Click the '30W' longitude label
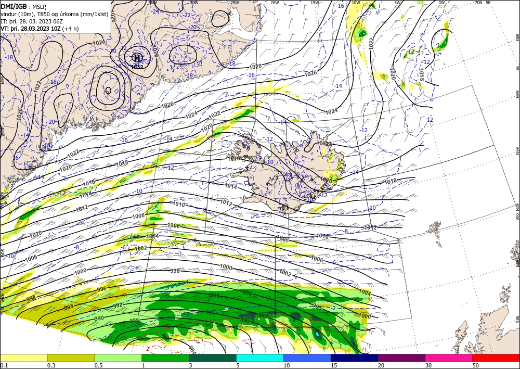 (194, 3)
